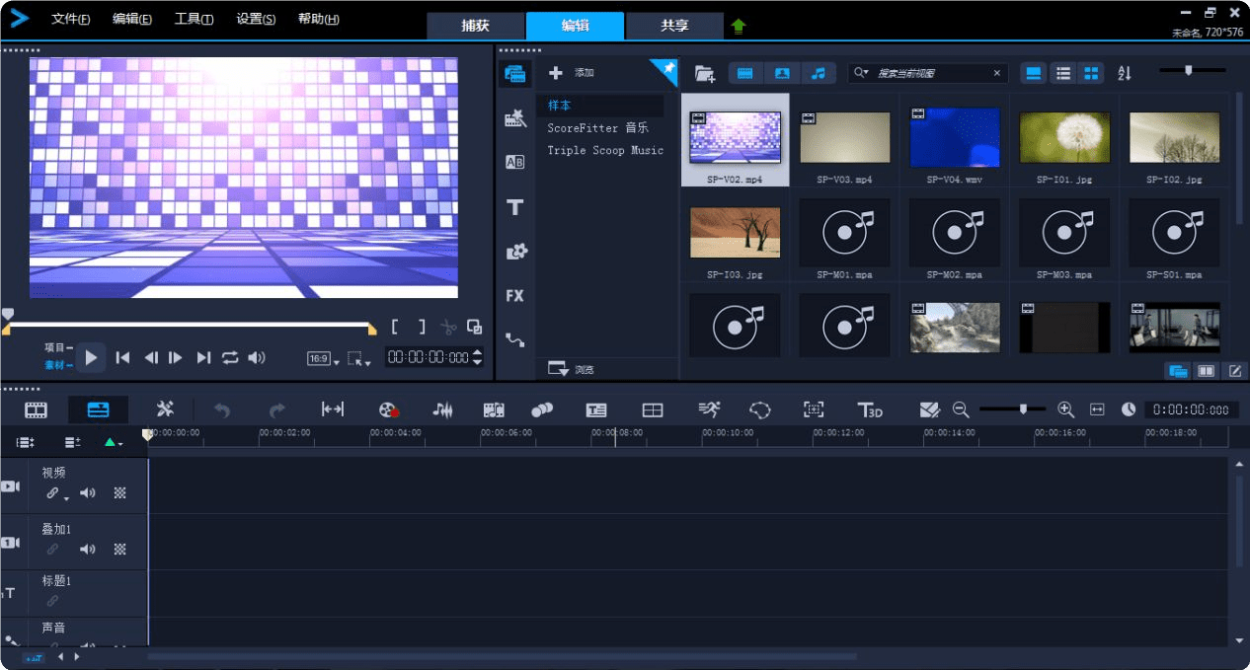
Task: Open the 工具(T) menu
Action: (x=194, y=19)
